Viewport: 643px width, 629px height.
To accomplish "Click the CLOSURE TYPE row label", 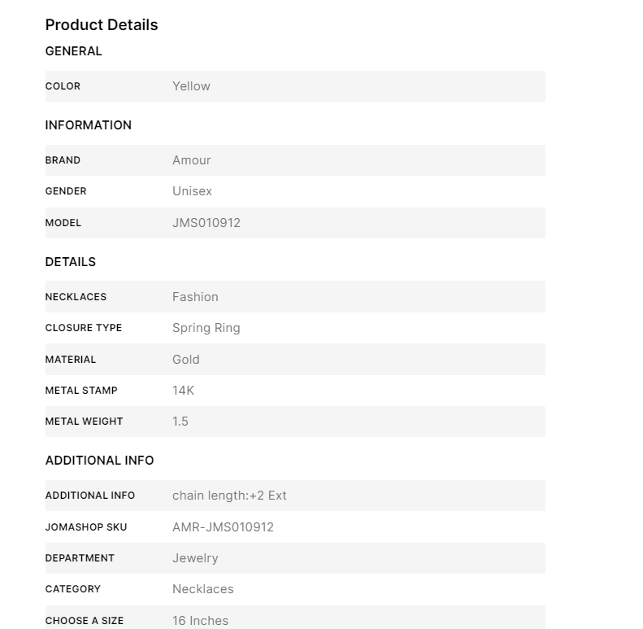I will pos(84,328).
